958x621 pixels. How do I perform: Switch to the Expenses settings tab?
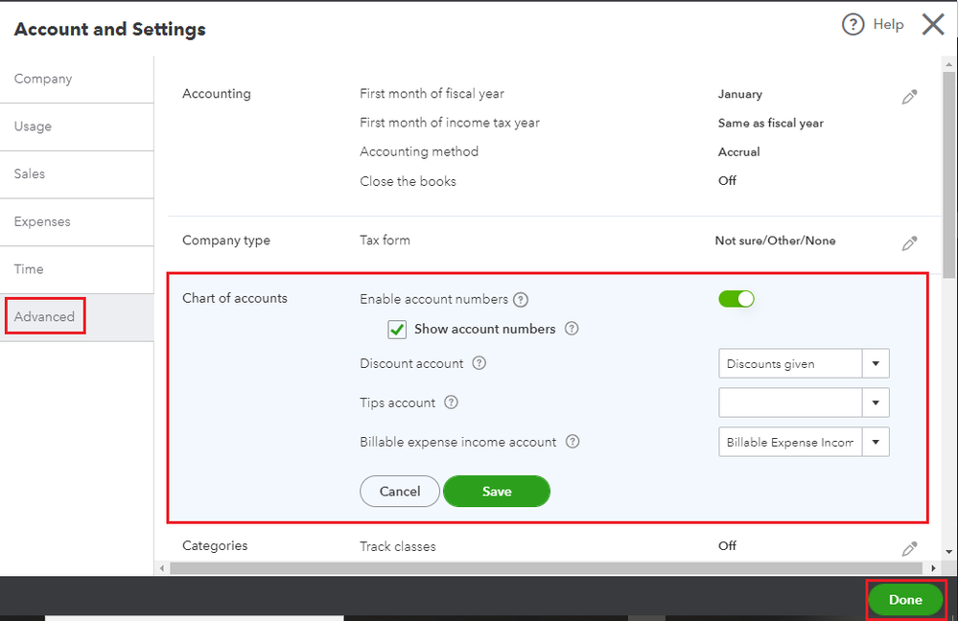coord(42,222)
